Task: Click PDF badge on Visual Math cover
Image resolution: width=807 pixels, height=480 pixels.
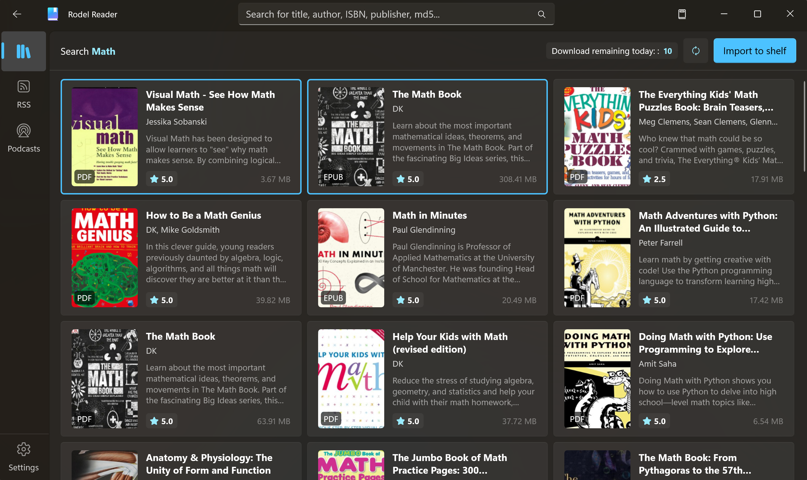Action: coord(84,177)
